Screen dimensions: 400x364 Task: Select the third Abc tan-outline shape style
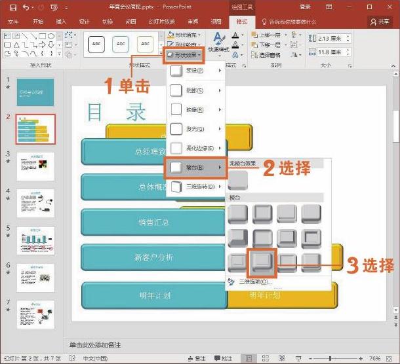[145, 45]
